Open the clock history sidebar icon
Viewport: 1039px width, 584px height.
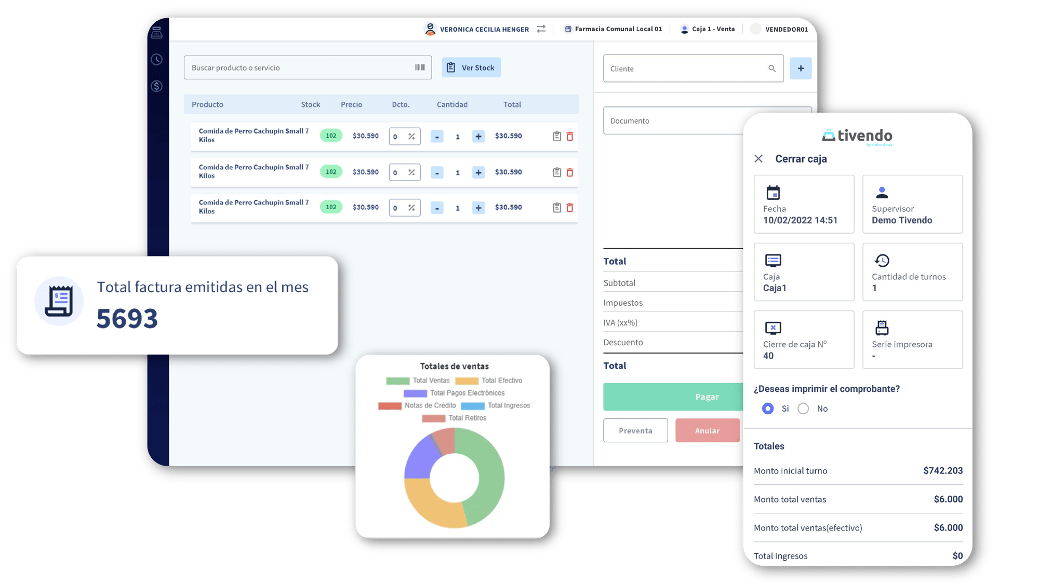(156, 59)
